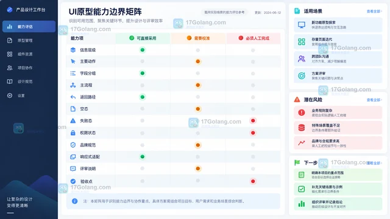This screenshot has height=219, width=390.
Task: Click the layers icon beside 信息层级
Action: [x=73, y=50]
